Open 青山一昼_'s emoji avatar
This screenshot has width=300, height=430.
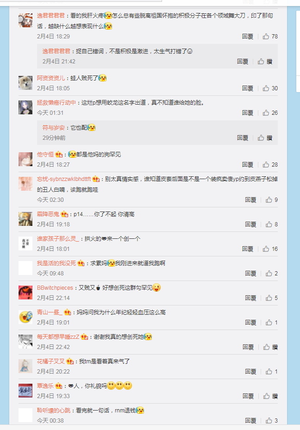[25, 317]
